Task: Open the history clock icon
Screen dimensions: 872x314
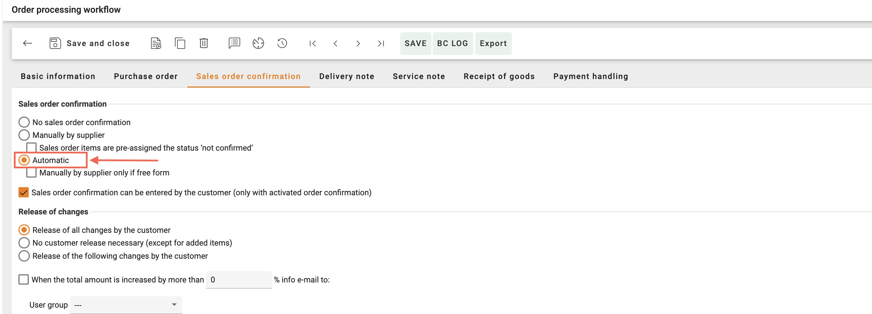Action: click(282, 43)
